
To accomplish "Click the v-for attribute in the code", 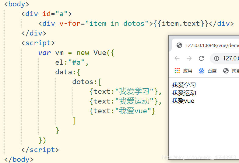I will click(70, 24).
